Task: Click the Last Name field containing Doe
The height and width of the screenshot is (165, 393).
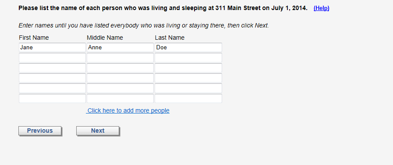Action: point(188,48)
